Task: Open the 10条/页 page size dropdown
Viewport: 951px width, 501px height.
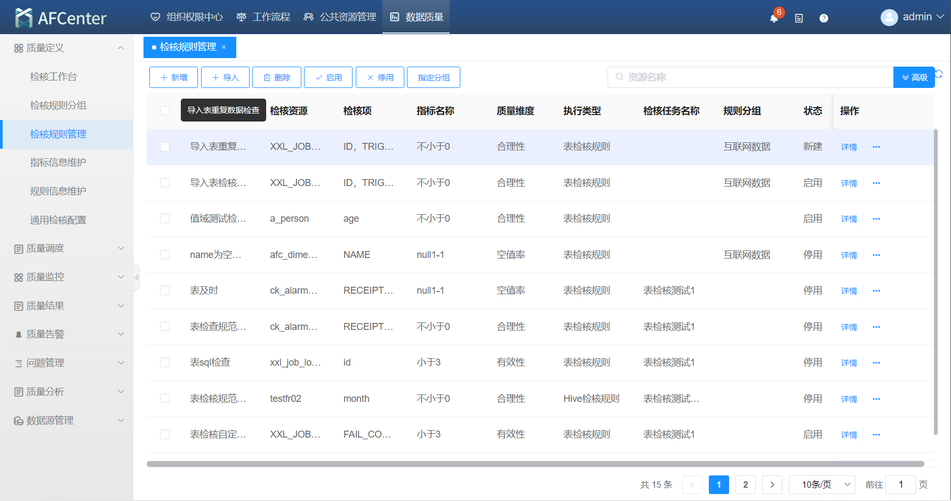Action: pyautogui.click(x=821, y=484)
